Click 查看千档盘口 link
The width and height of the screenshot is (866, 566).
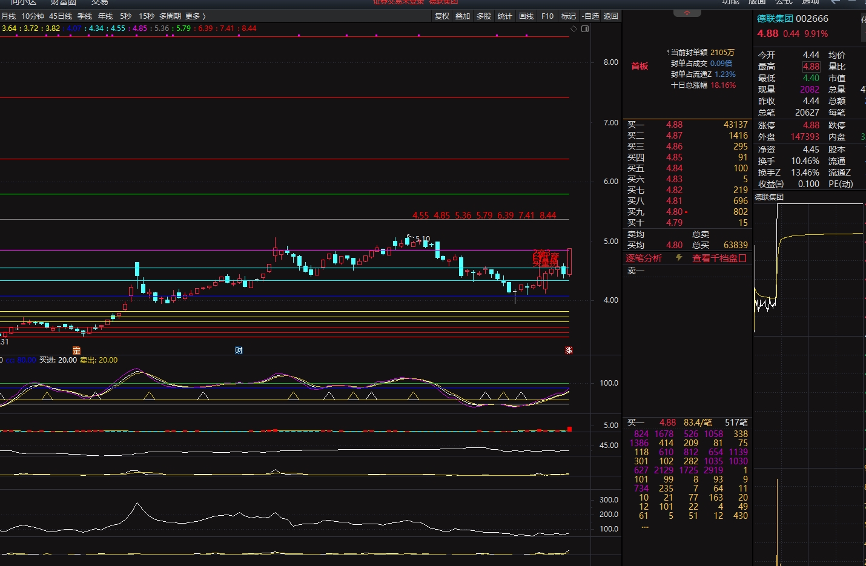(719, 258)
